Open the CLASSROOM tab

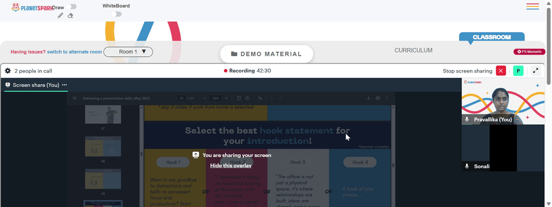492,37
